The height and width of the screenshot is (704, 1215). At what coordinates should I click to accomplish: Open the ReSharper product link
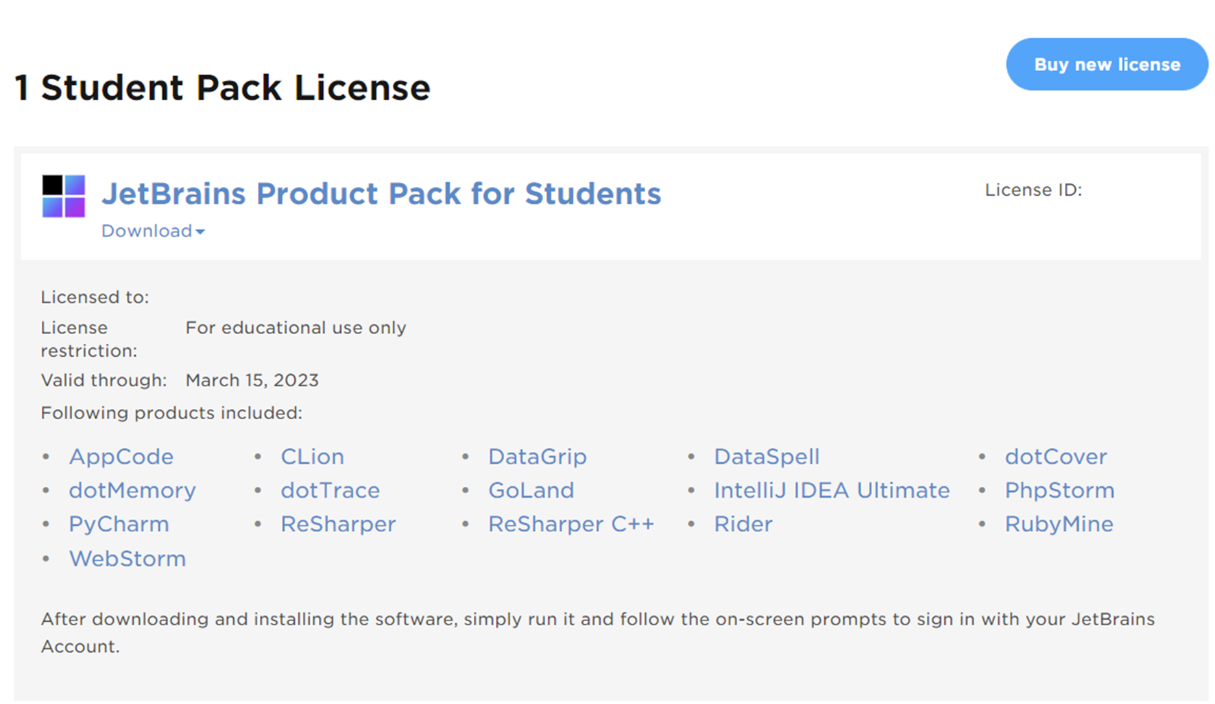(338, 525)
